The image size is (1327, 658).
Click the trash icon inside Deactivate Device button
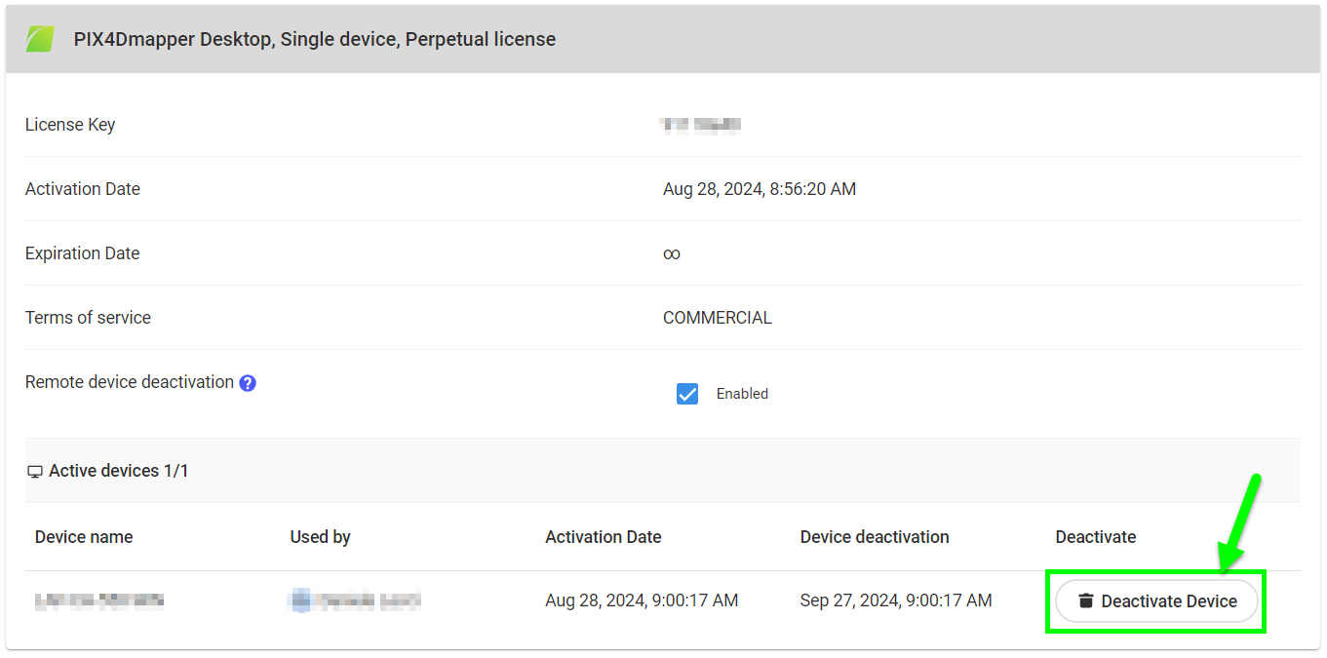[x=1085, y=600]
